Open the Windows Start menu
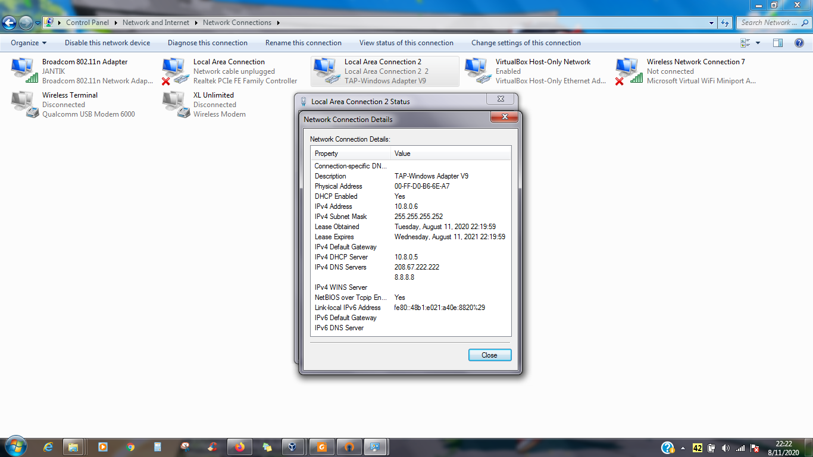The width and height of the screenshot is (813, 457). (15, 446)
